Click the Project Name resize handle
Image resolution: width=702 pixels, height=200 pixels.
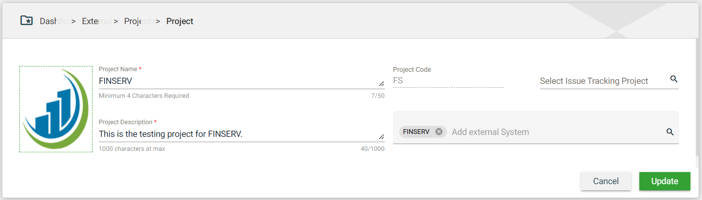click(x=381, y=84)
